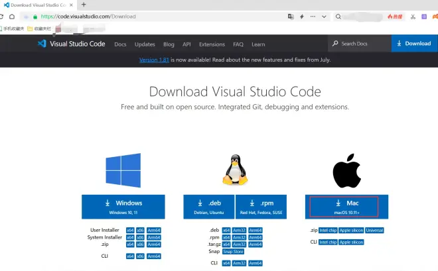Select the Mac Apple silicon .zip download

pyautogui.click(x=352, y=231)
